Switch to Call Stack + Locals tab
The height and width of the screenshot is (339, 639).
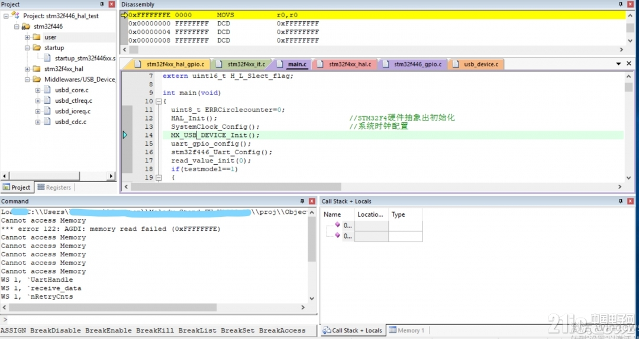click(x=353, y=330)
